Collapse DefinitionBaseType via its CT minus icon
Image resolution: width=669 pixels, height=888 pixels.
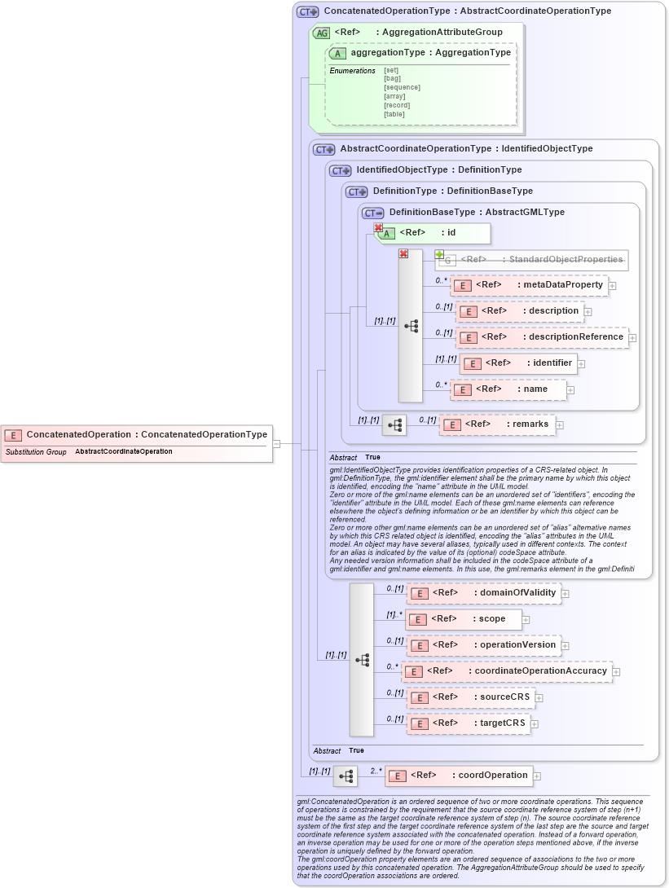(373, 213)
